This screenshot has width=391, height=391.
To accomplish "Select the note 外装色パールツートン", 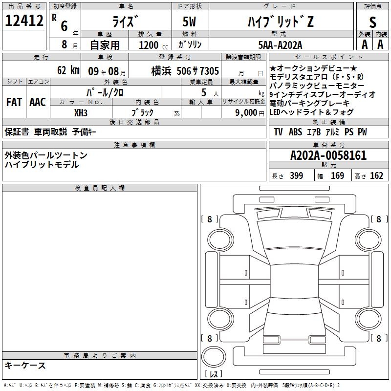I will [46, 155].
